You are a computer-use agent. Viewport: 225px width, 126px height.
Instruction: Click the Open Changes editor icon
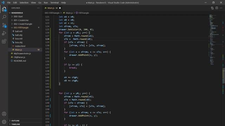coord(212,8)
